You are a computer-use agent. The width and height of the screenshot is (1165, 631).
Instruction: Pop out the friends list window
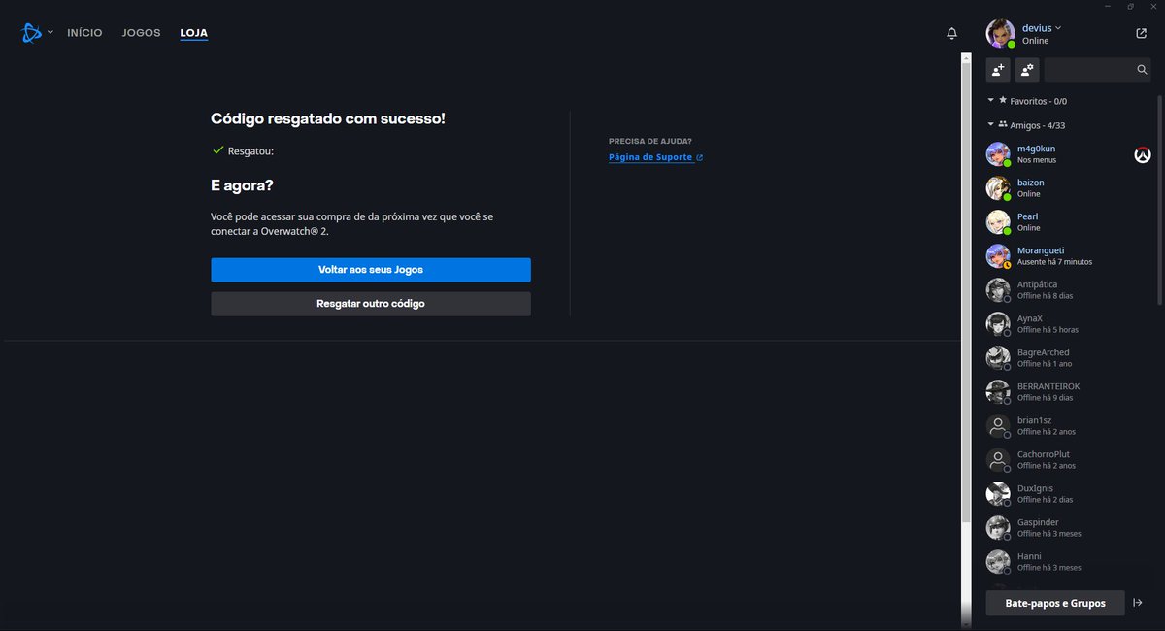[1141, 33]
